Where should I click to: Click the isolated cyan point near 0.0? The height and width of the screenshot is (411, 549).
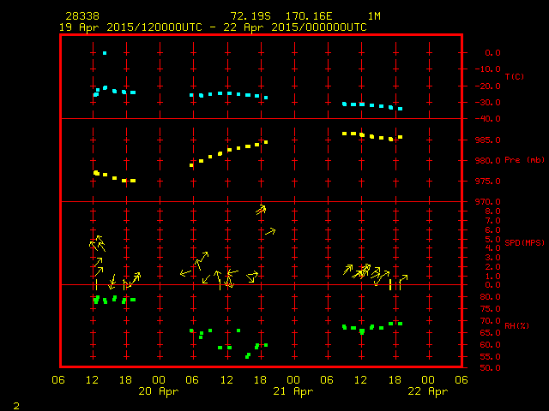point(105,53)
